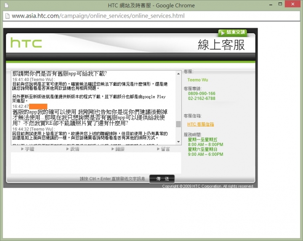Image resolution: width=303 pixels, height=241 pixels.
Task: Click the chat message input box
Action: pos(96,163)
